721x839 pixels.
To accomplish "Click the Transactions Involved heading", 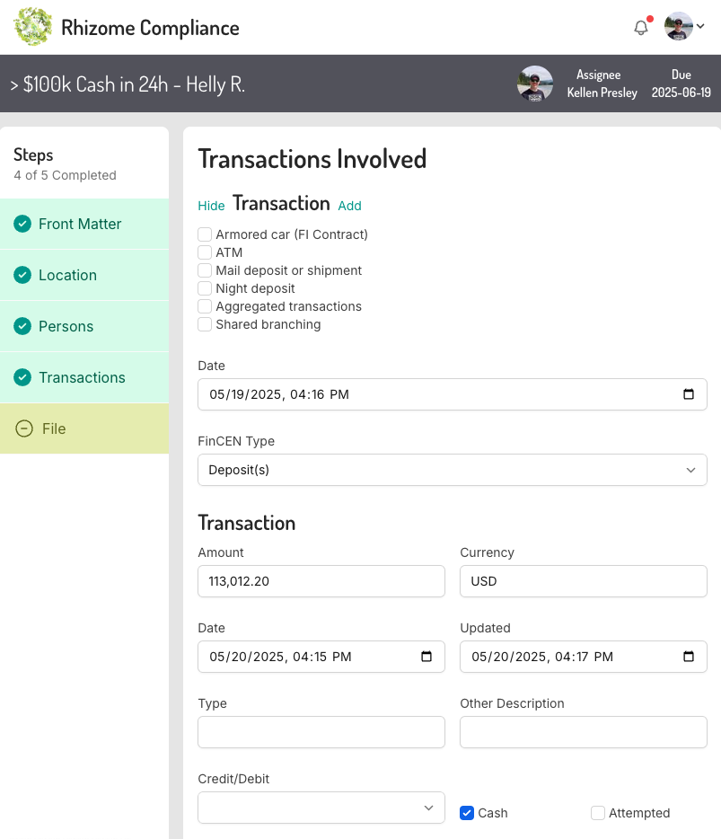I will tap(312, 159).
